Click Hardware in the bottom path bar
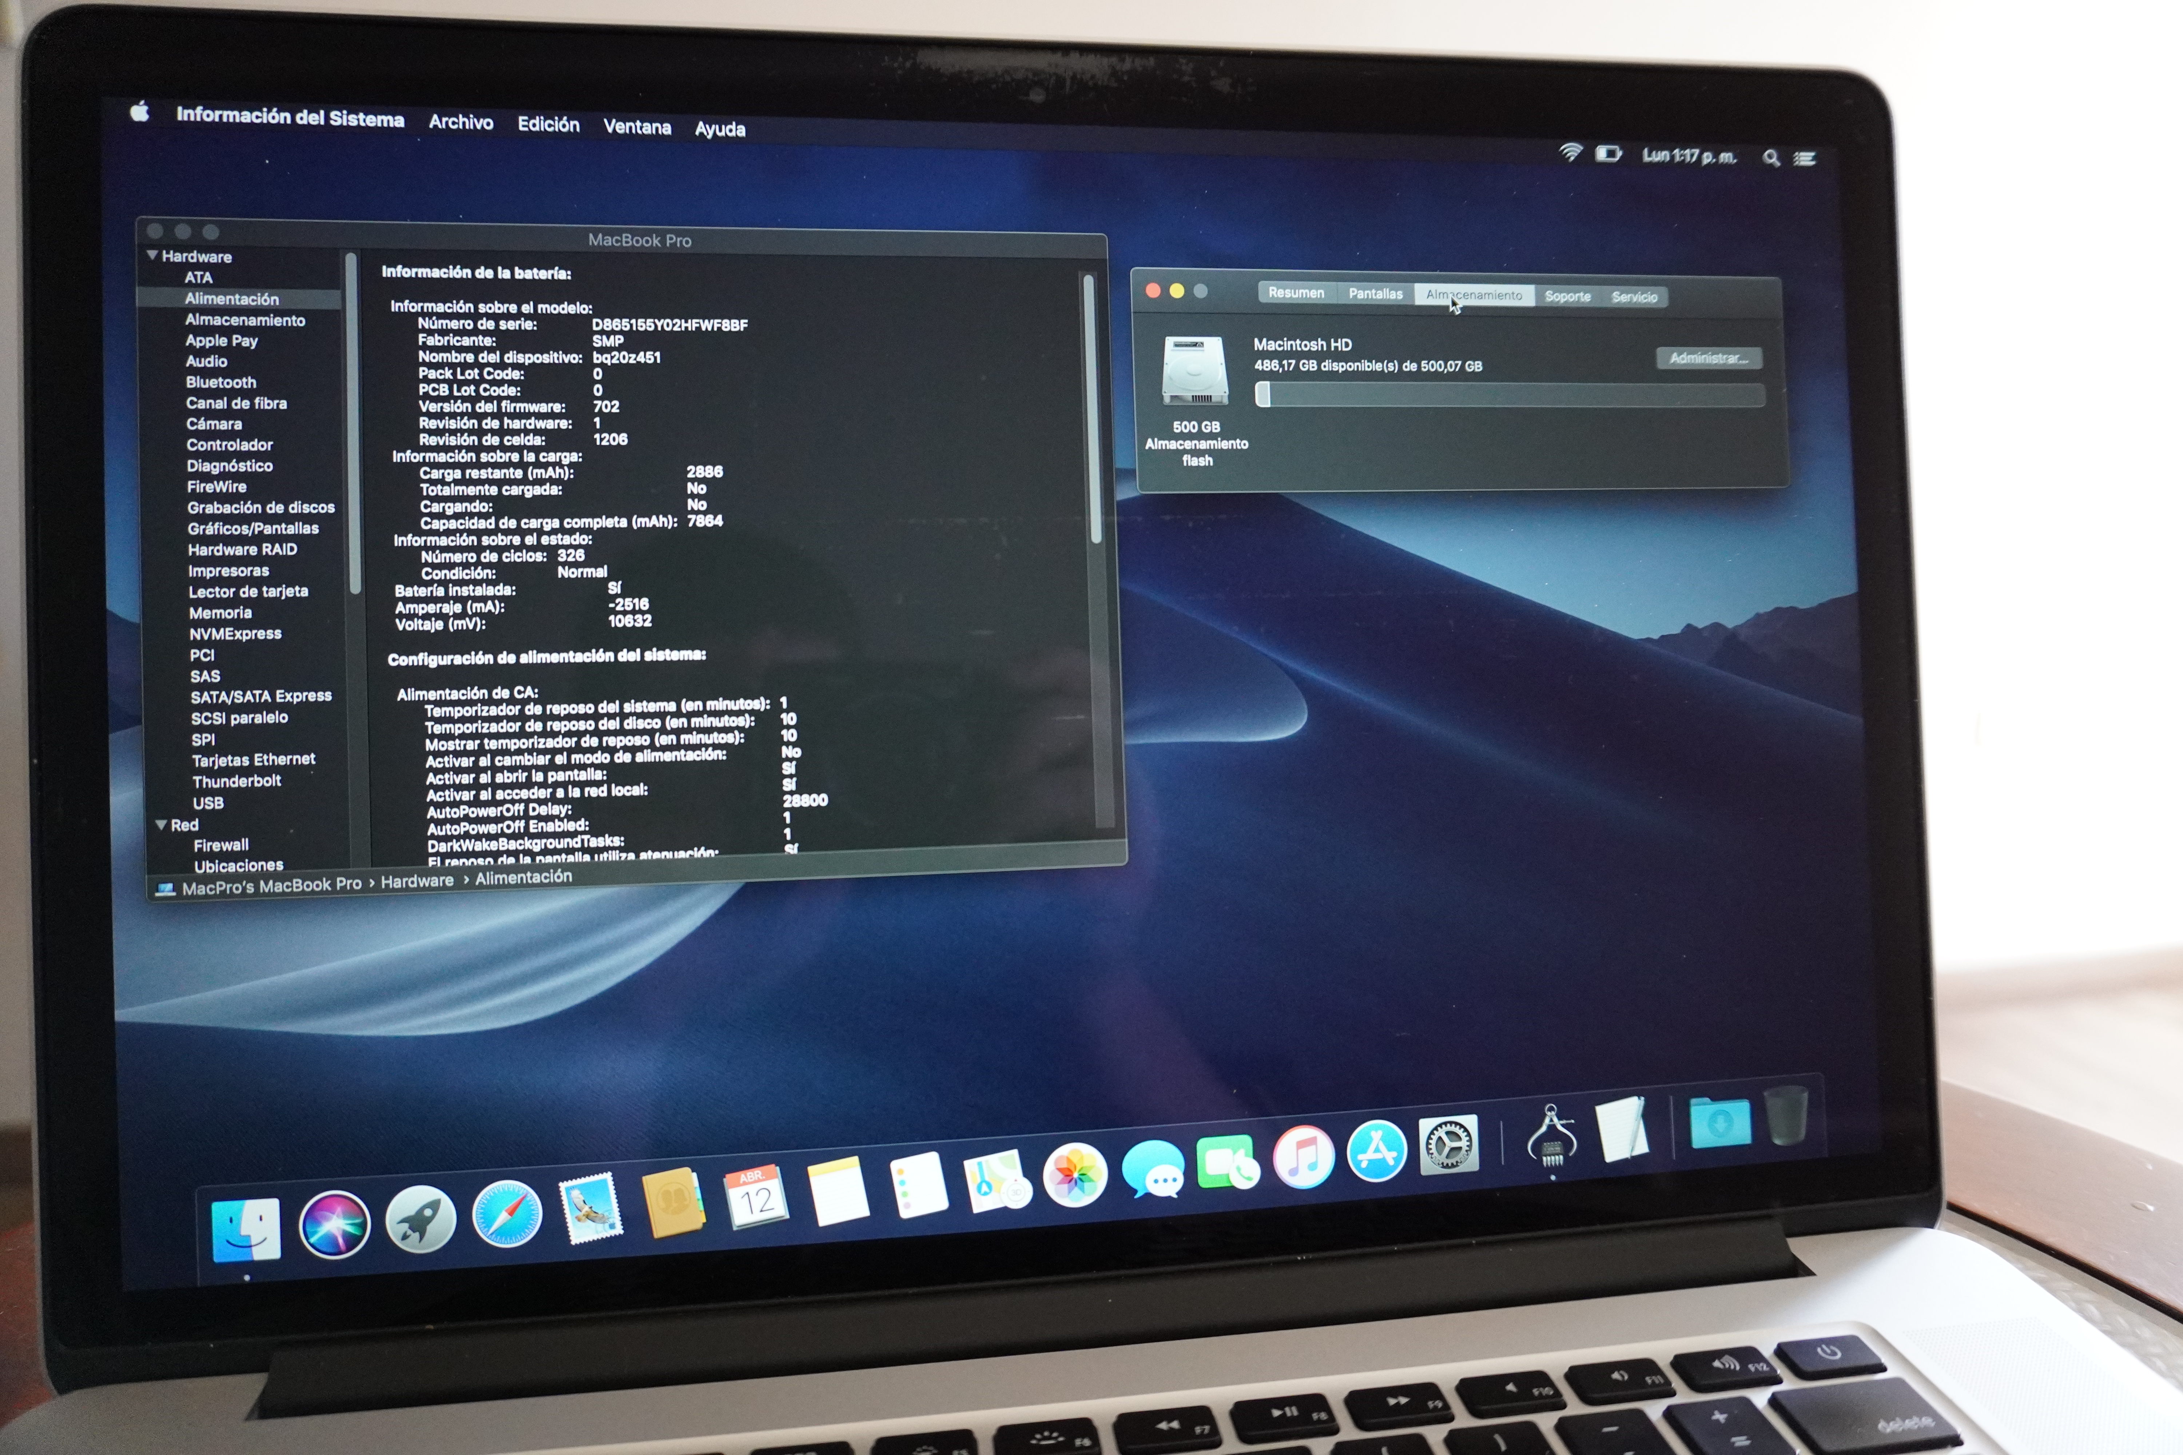Screen dimensions: 2183x1455 point(418,881)
